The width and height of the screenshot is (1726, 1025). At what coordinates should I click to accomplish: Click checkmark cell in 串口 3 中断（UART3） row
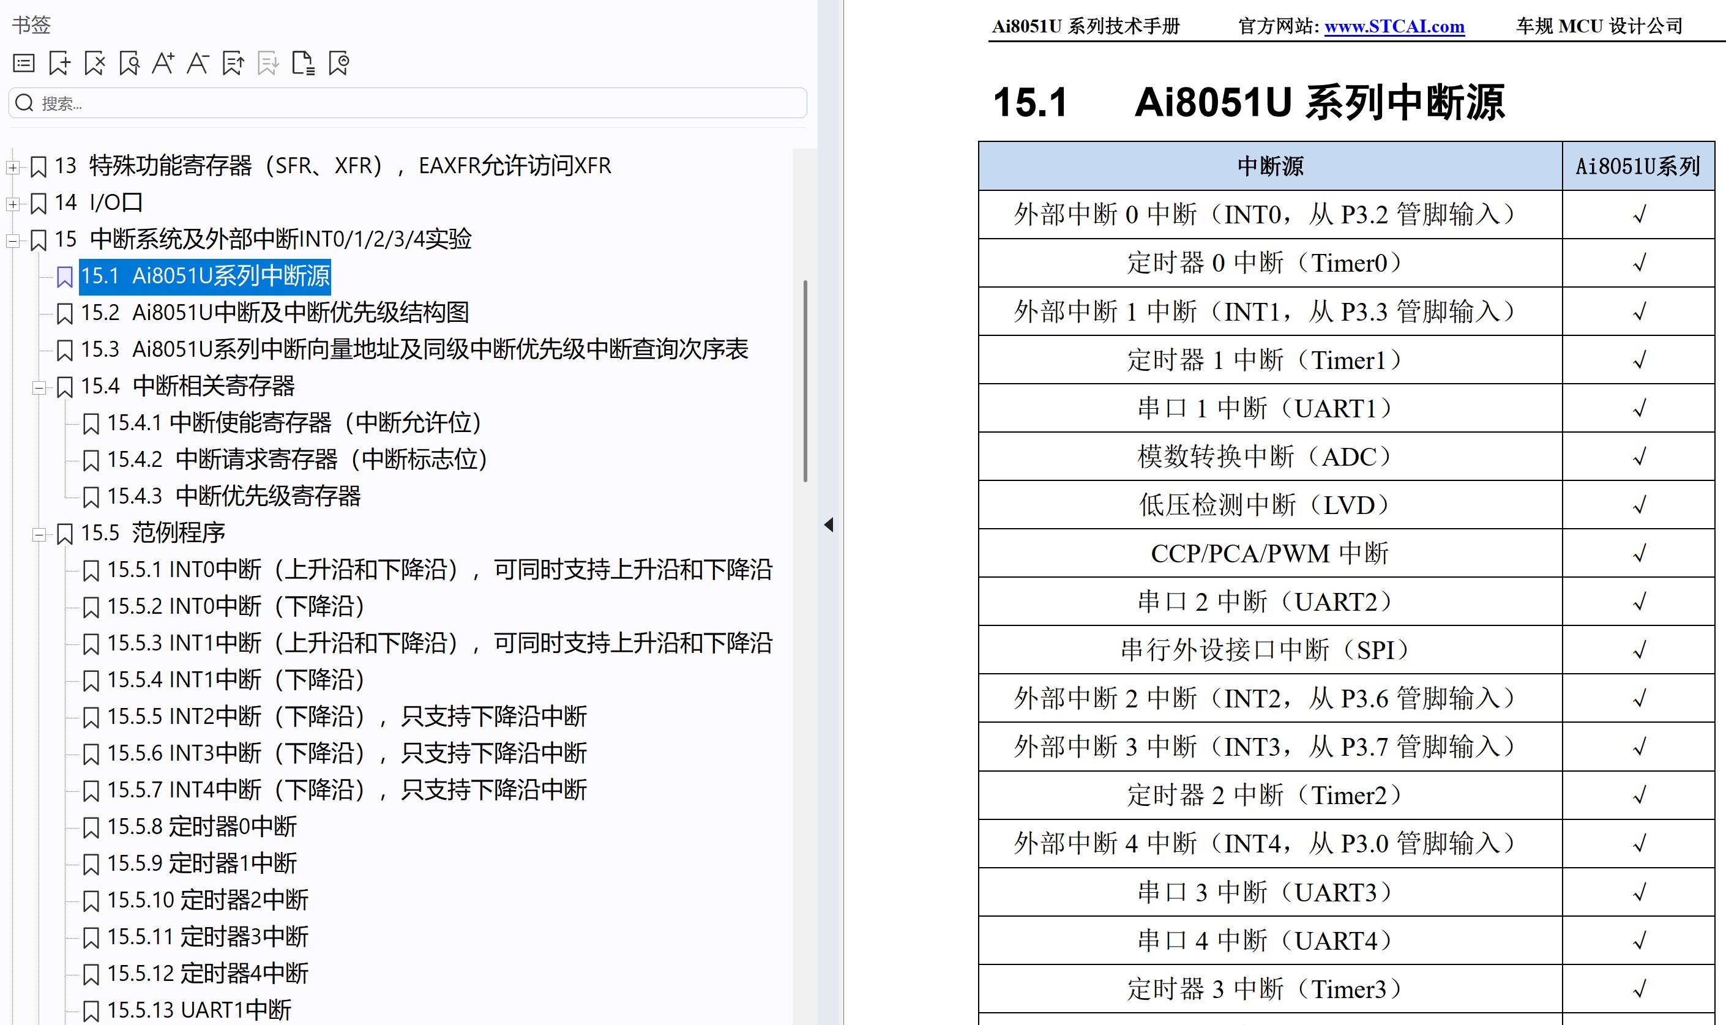click(1638, 892)
